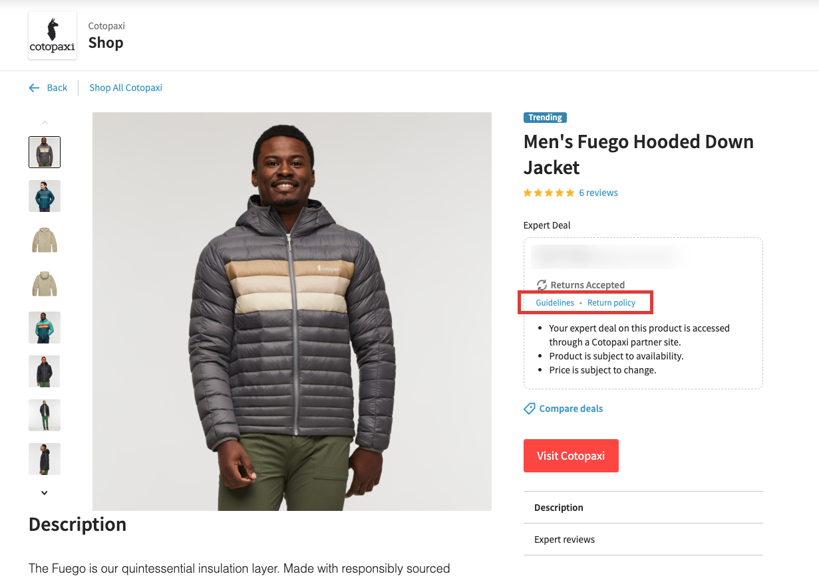Open the Guidelines link

pos(555,303)
